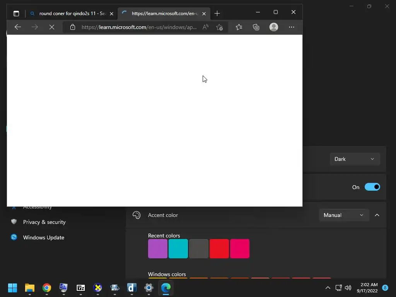Viewport: 396px width, 297px height.
Task: Go back in Edge browser
Action: tap(18, 27)
